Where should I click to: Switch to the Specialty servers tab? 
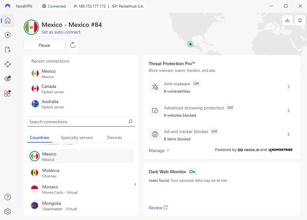(77, 137)
